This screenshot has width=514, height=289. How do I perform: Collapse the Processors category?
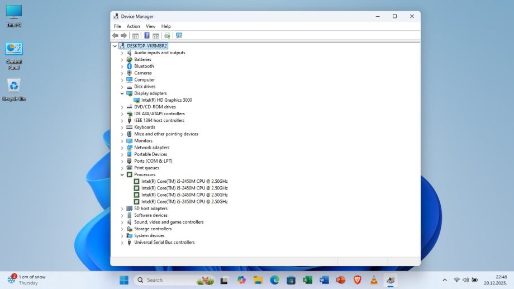coord(122,175)
